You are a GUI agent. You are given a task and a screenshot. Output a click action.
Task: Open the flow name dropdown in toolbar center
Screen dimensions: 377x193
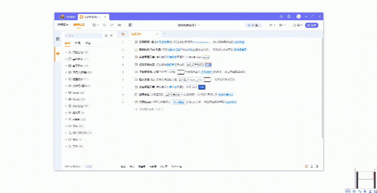(x=188, y=25)
